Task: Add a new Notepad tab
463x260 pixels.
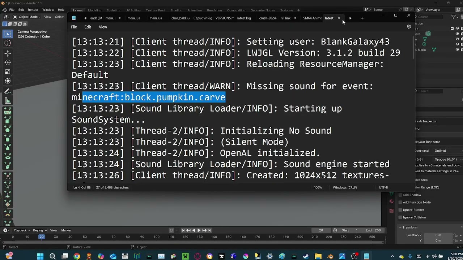Action: coord(362,18)
